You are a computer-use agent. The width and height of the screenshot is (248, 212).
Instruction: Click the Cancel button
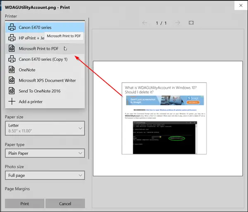pyautogui.click(x=65, y=203)
